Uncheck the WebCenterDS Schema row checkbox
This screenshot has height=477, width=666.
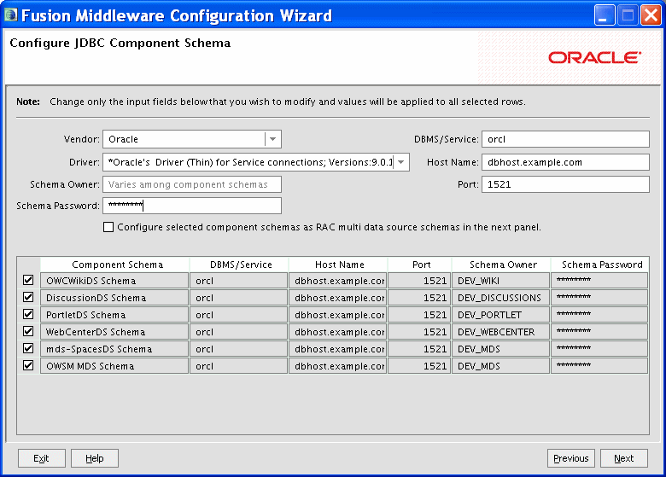(x=28, y=331)
